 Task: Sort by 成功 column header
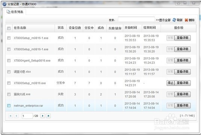101,28
